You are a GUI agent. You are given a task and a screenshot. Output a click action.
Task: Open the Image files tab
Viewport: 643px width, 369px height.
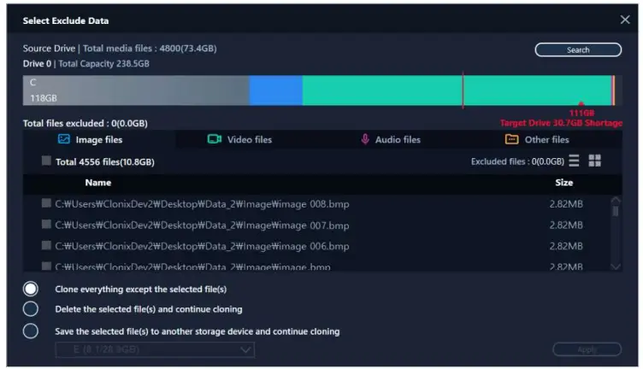[99, 139]
